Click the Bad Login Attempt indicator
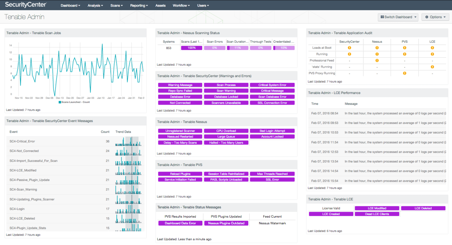The height and width of the screenshot is (245, 452). pyautogui.click(x=272, y=131)
